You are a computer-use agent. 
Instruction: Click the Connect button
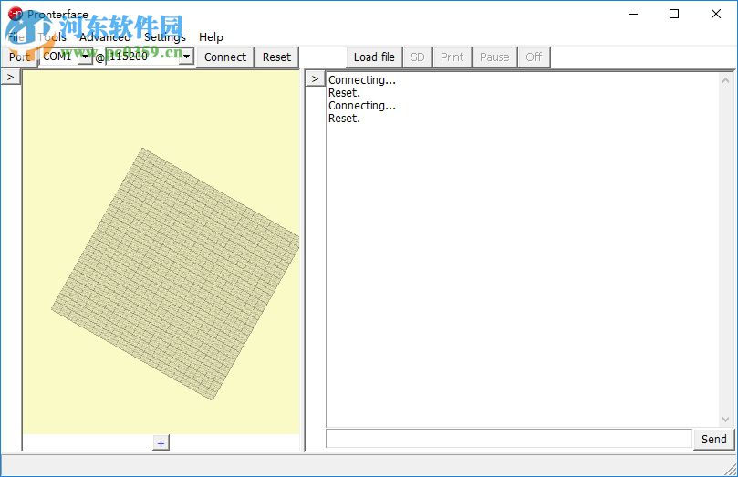[x=225, y=57]
